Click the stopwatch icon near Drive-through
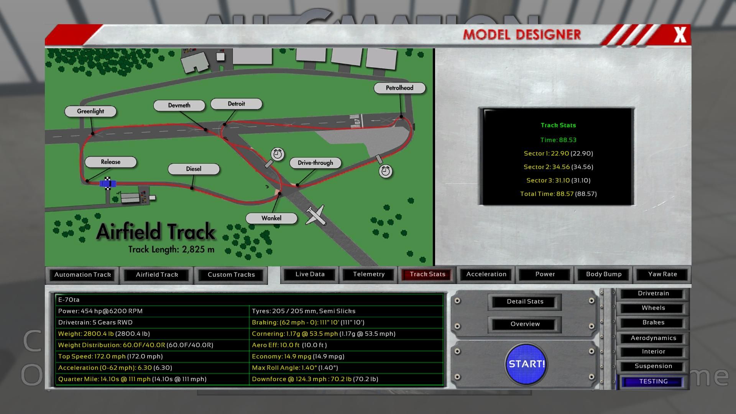 (x=278, y=154)
